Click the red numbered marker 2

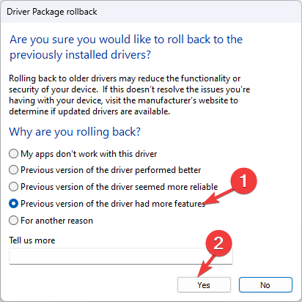(218, 243)
